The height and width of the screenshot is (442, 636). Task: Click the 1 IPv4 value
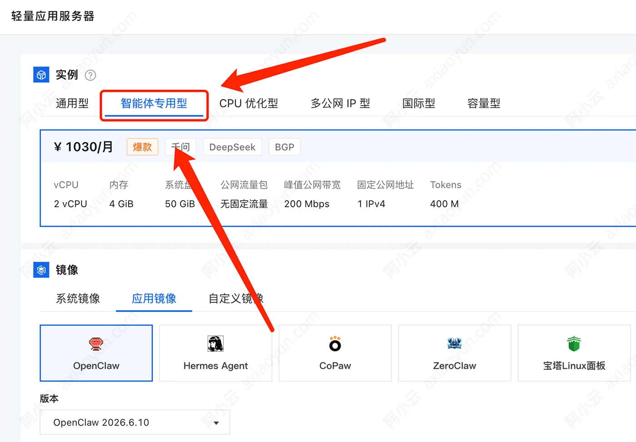371,204
